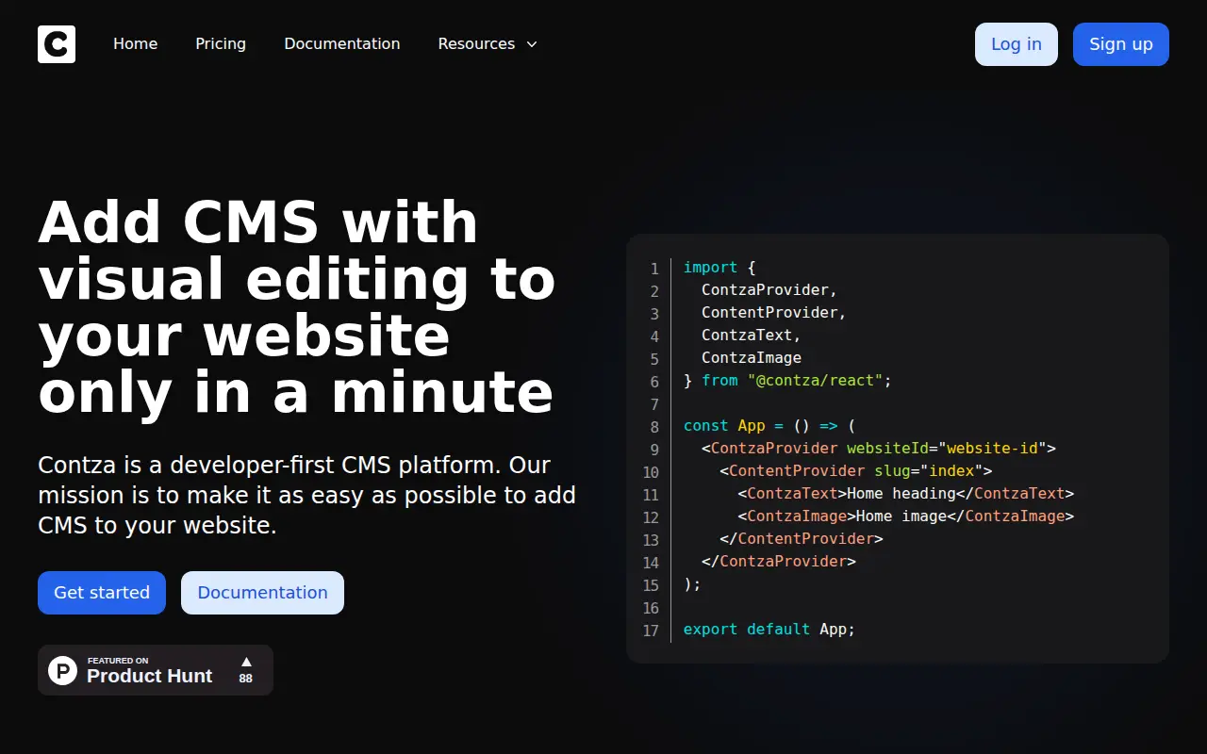The width and height of the screenshot is (1207, 754).
Task: Open the Resources menu label
Action: click(x=476, y=44)
